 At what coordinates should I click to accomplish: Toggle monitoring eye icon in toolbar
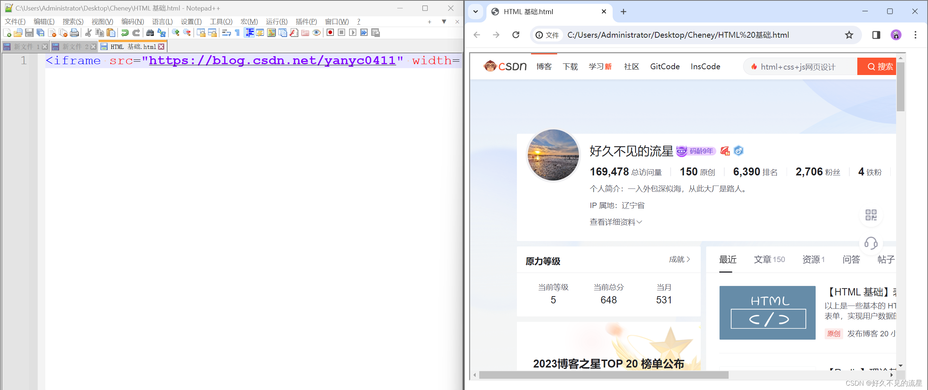316,33
